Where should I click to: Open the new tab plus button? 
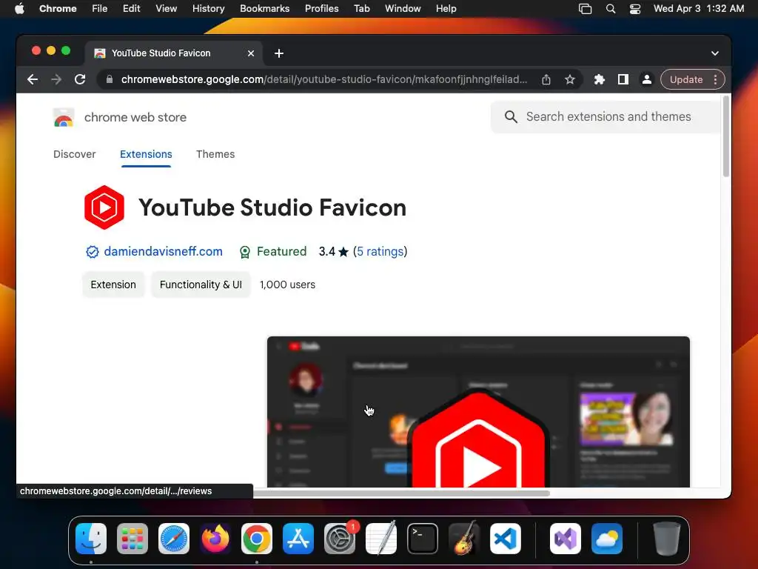(x=279, y=53)
